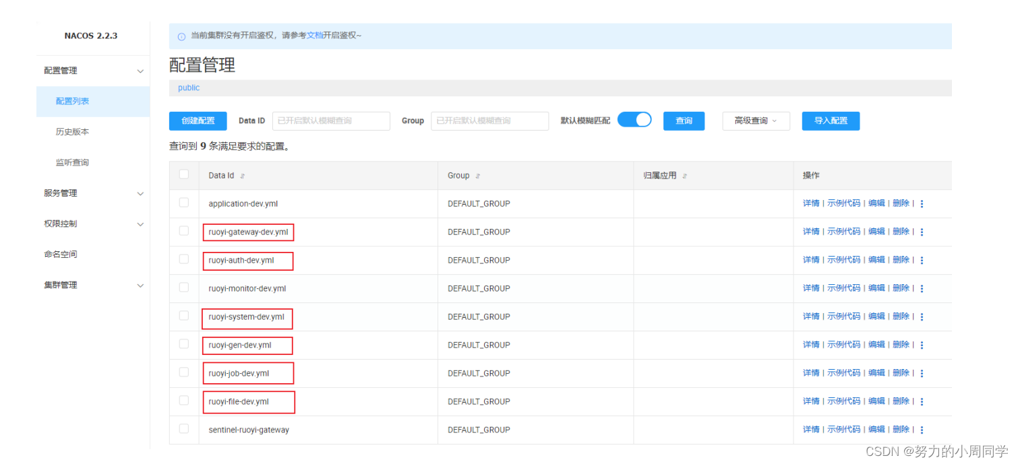
Task: Open 编辑 for ruoyi-file-dev.yml
Action: coord(876,401)
